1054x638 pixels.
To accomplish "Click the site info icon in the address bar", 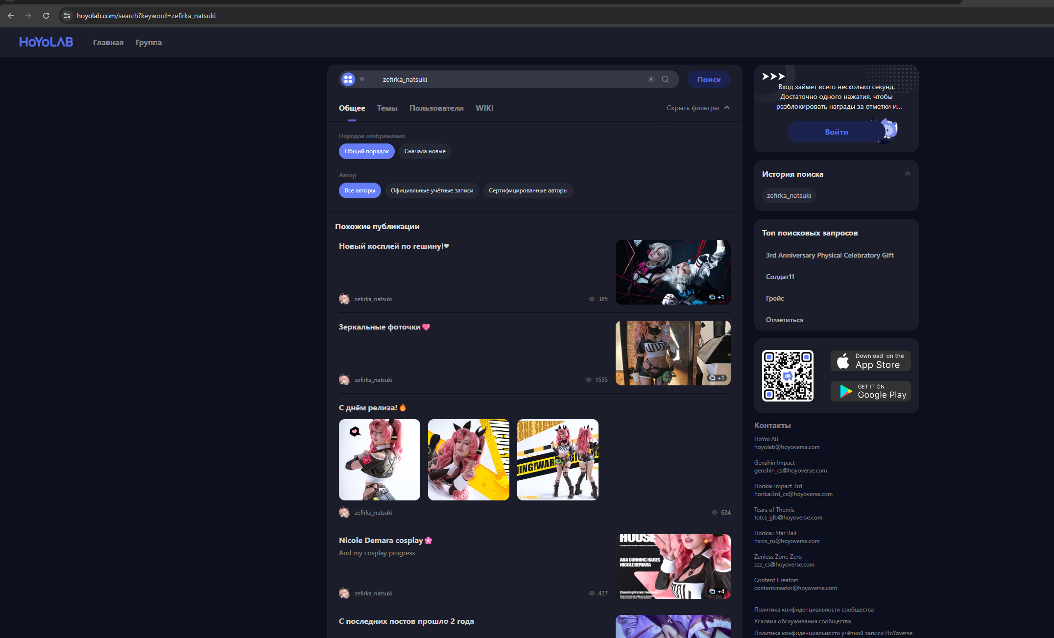I will [x=67, y=16].
